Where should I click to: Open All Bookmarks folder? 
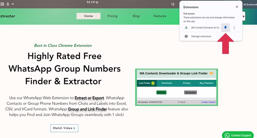250,4
